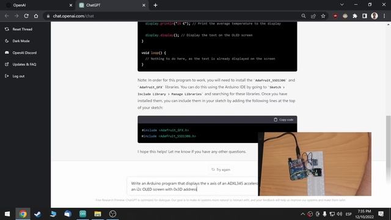
Task: Open the volume speaker tray icon
Action: pyautogui.click(x=340, y=214)
